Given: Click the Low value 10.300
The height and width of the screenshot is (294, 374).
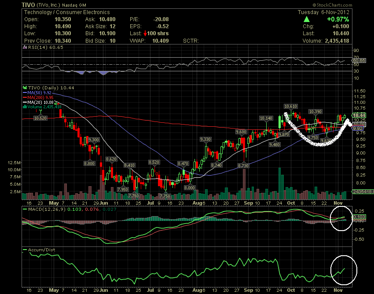Looking at the screenshot, I should pos(63,33).
